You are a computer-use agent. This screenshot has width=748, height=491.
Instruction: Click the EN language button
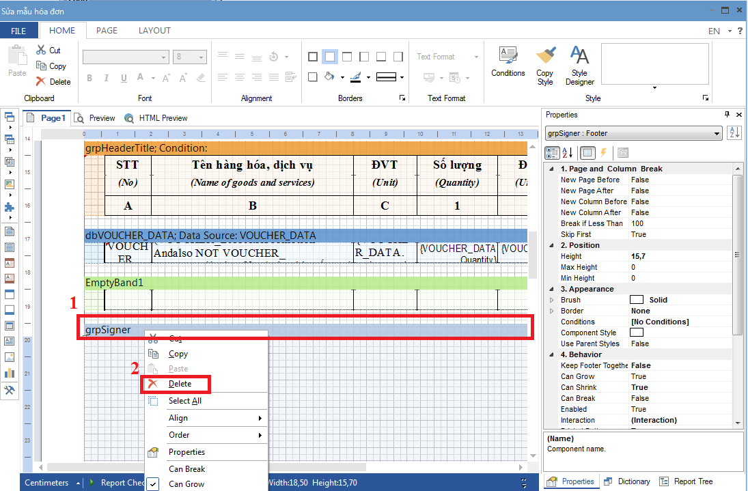tap(714, 31)
